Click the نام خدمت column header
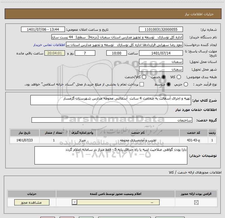 tap(138, 133)
